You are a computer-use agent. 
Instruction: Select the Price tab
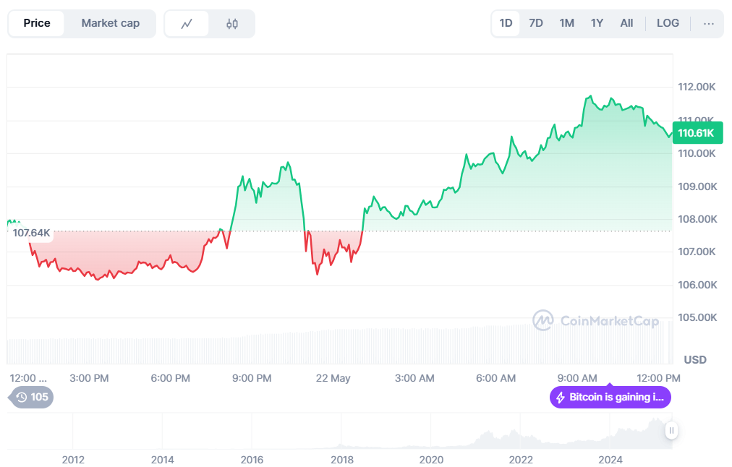point(37,23)
